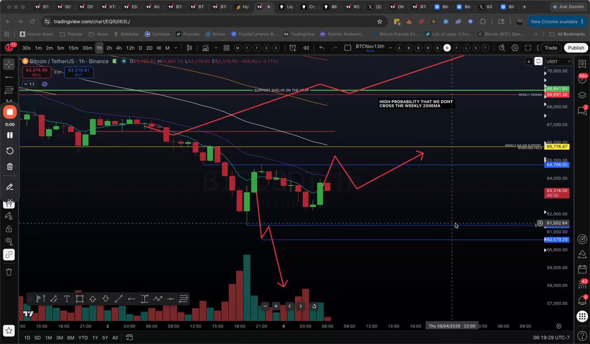Delete the recording with the recorder trash icon
The height and width of the screenshot is (344, 590).
pos(9,167)
